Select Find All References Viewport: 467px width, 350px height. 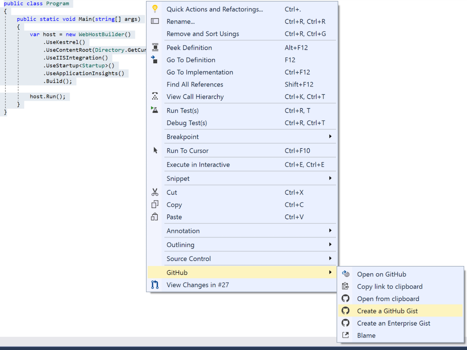coord(242,84)
